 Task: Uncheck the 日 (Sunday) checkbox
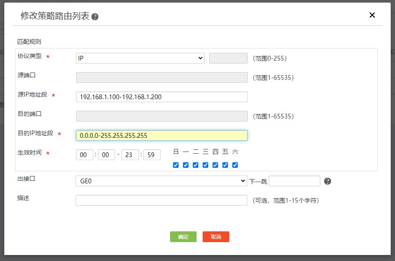176,165
